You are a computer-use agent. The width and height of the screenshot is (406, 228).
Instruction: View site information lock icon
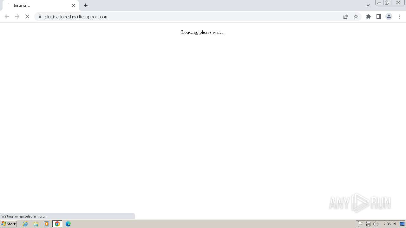click(x=40, y=16)
